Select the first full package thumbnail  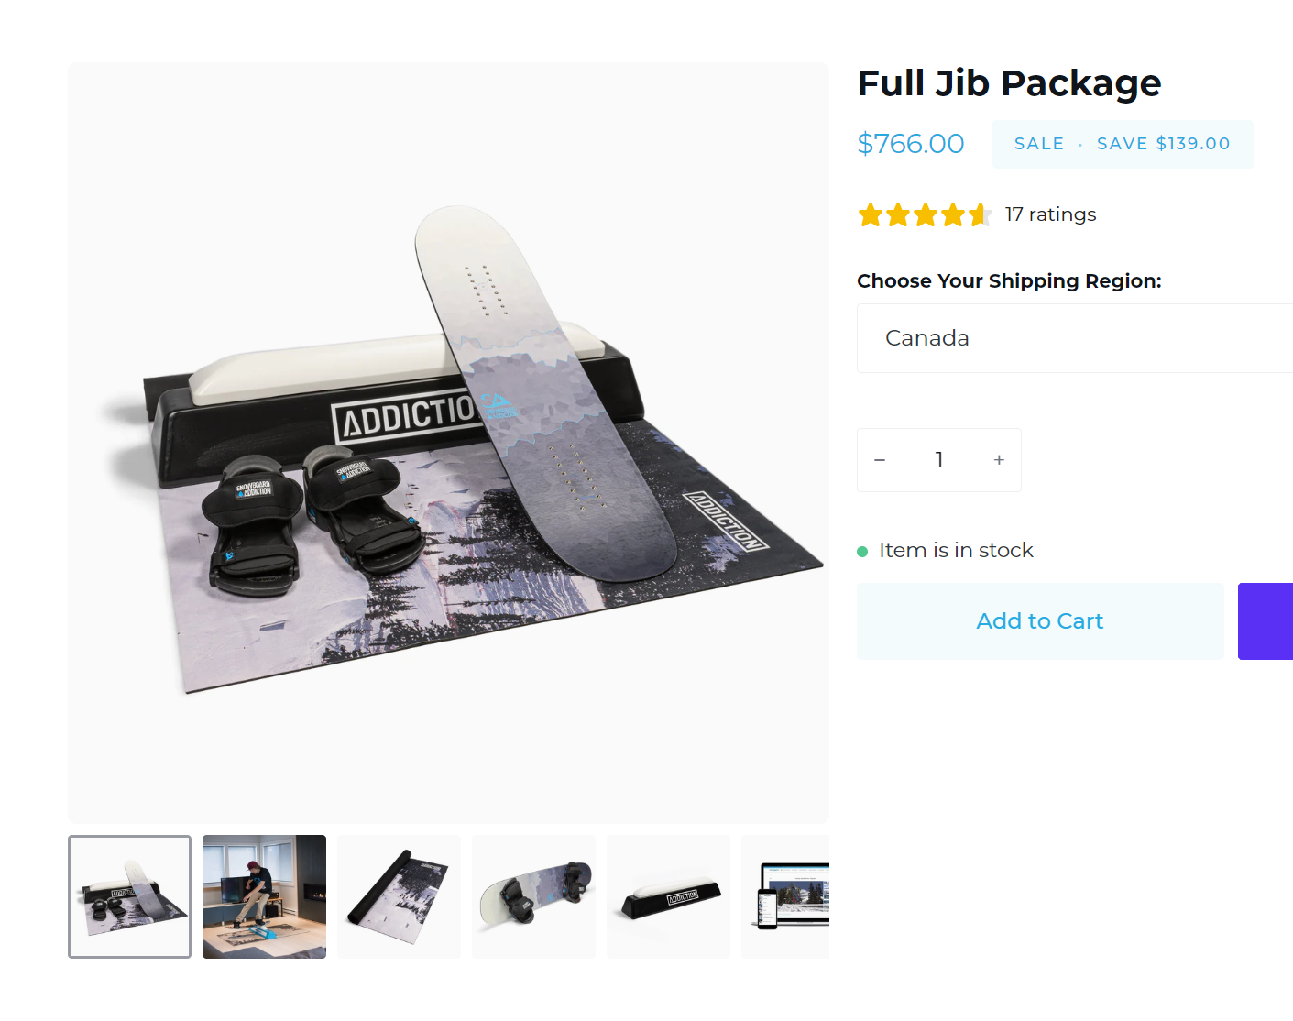tap(129, 896)
